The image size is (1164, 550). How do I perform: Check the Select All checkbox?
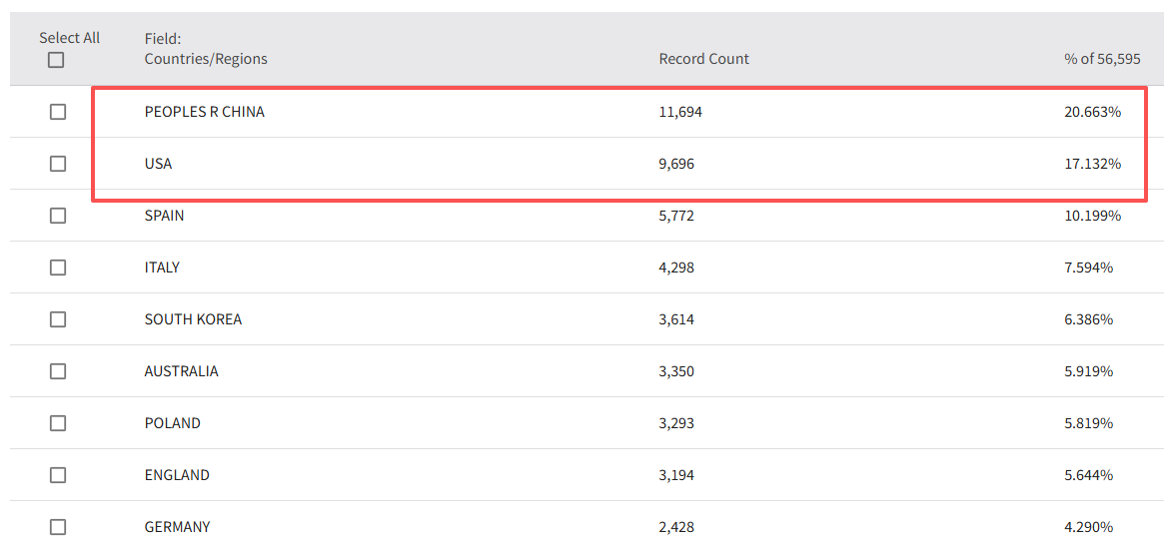pos(56,60)
